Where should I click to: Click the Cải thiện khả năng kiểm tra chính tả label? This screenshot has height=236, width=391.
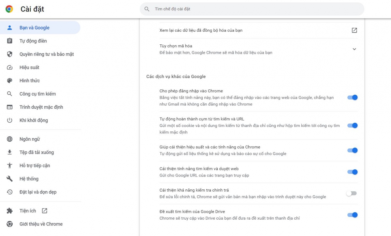194,190
